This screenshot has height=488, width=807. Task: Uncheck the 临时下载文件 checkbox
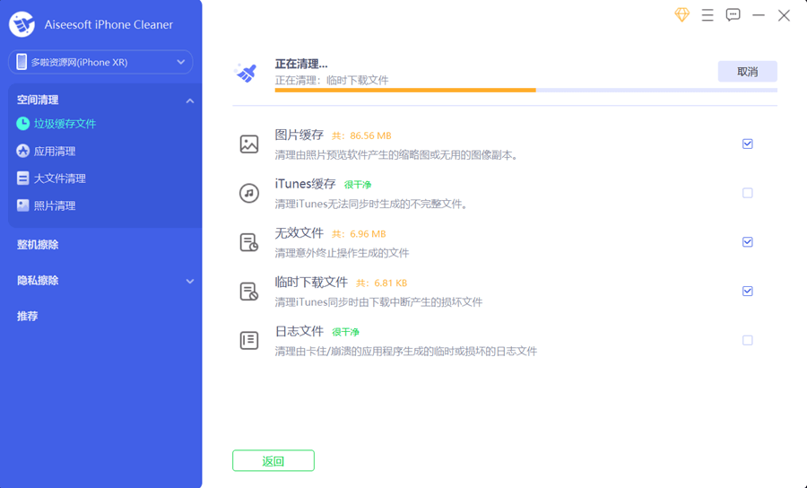point(747,291)
